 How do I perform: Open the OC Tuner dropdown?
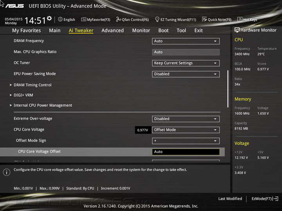[x=186, y=63]
